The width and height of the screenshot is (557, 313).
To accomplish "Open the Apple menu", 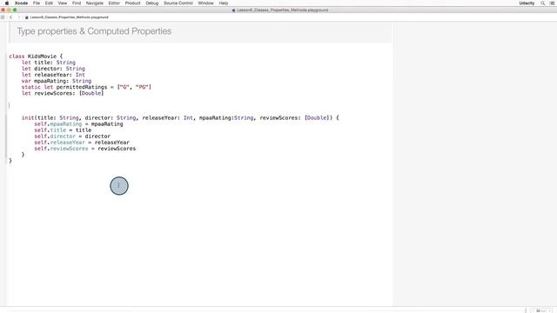I will click(7, 3).
